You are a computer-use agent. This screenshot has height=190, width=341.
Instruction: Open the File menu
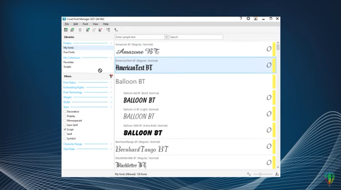click(x=67, y=24)
